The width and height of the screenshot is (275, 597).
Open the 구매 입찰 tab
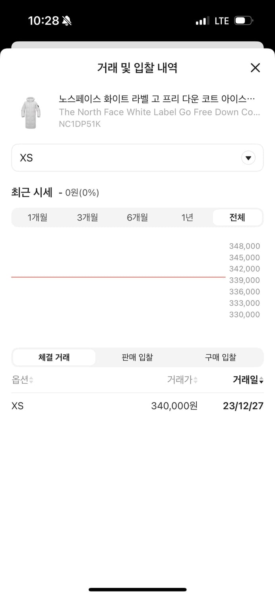[221, 357]
